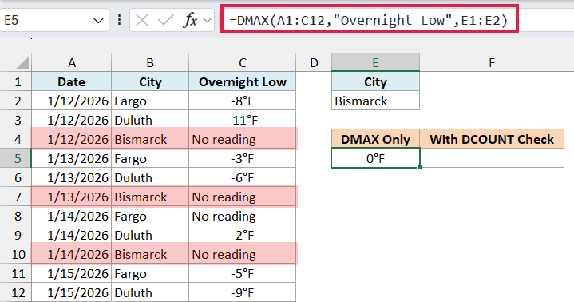The width and height of the screenshot is (574, 302).
Task: Click Bismarck in row 7
Action: click(150, 197)
